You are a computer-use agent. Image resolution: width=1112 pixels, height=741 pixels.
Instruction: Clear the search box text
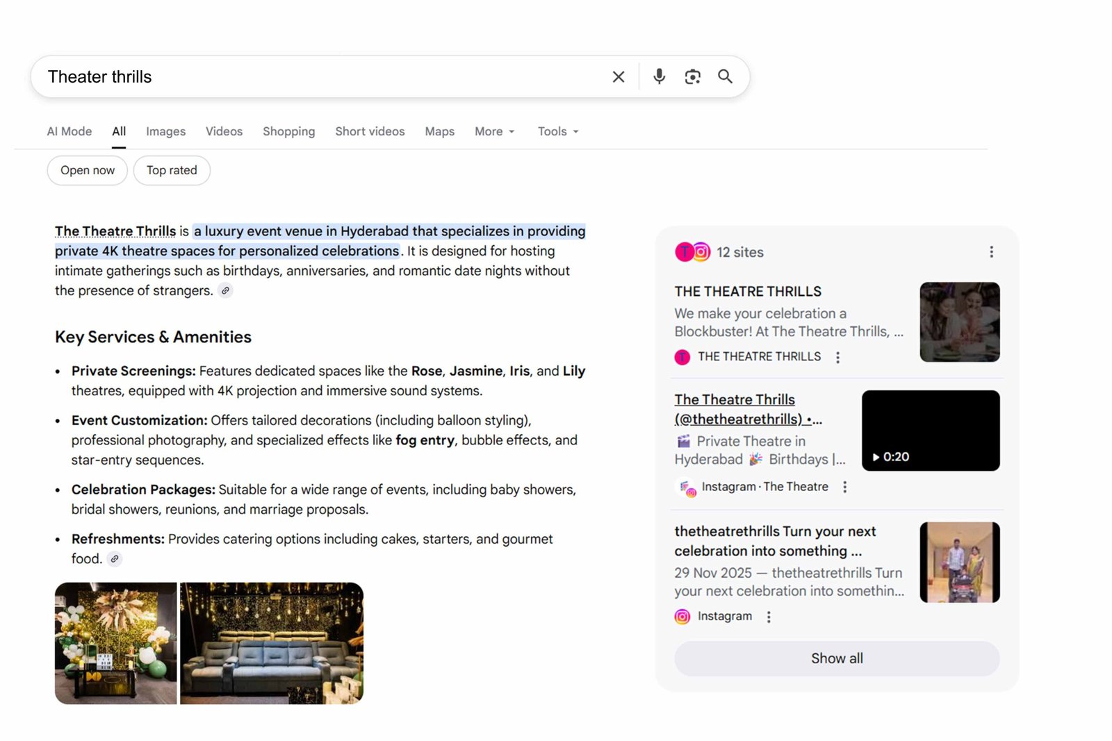[618, 76]
